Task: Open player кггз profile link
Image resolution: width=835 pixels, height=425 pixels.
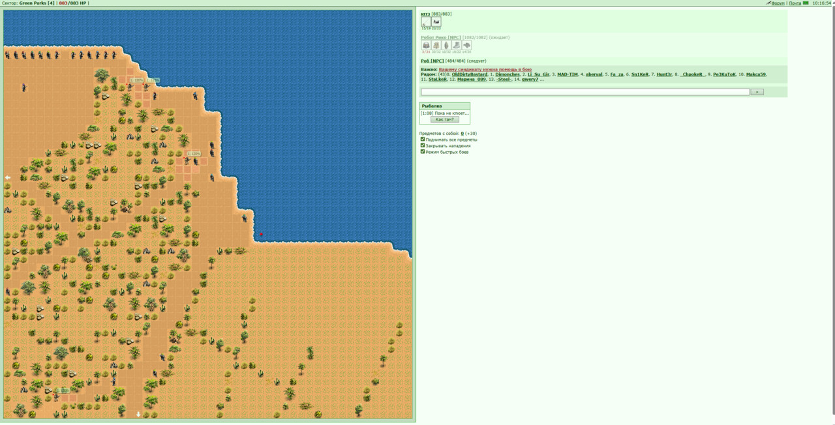Action: (425, 14)
